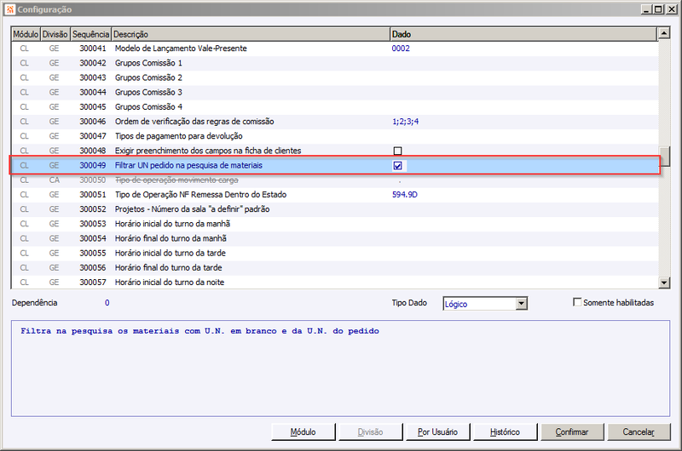The height and width of the screenshot is (451, 682).
Task: Click the Dado column header
Action: coord(523,34)
